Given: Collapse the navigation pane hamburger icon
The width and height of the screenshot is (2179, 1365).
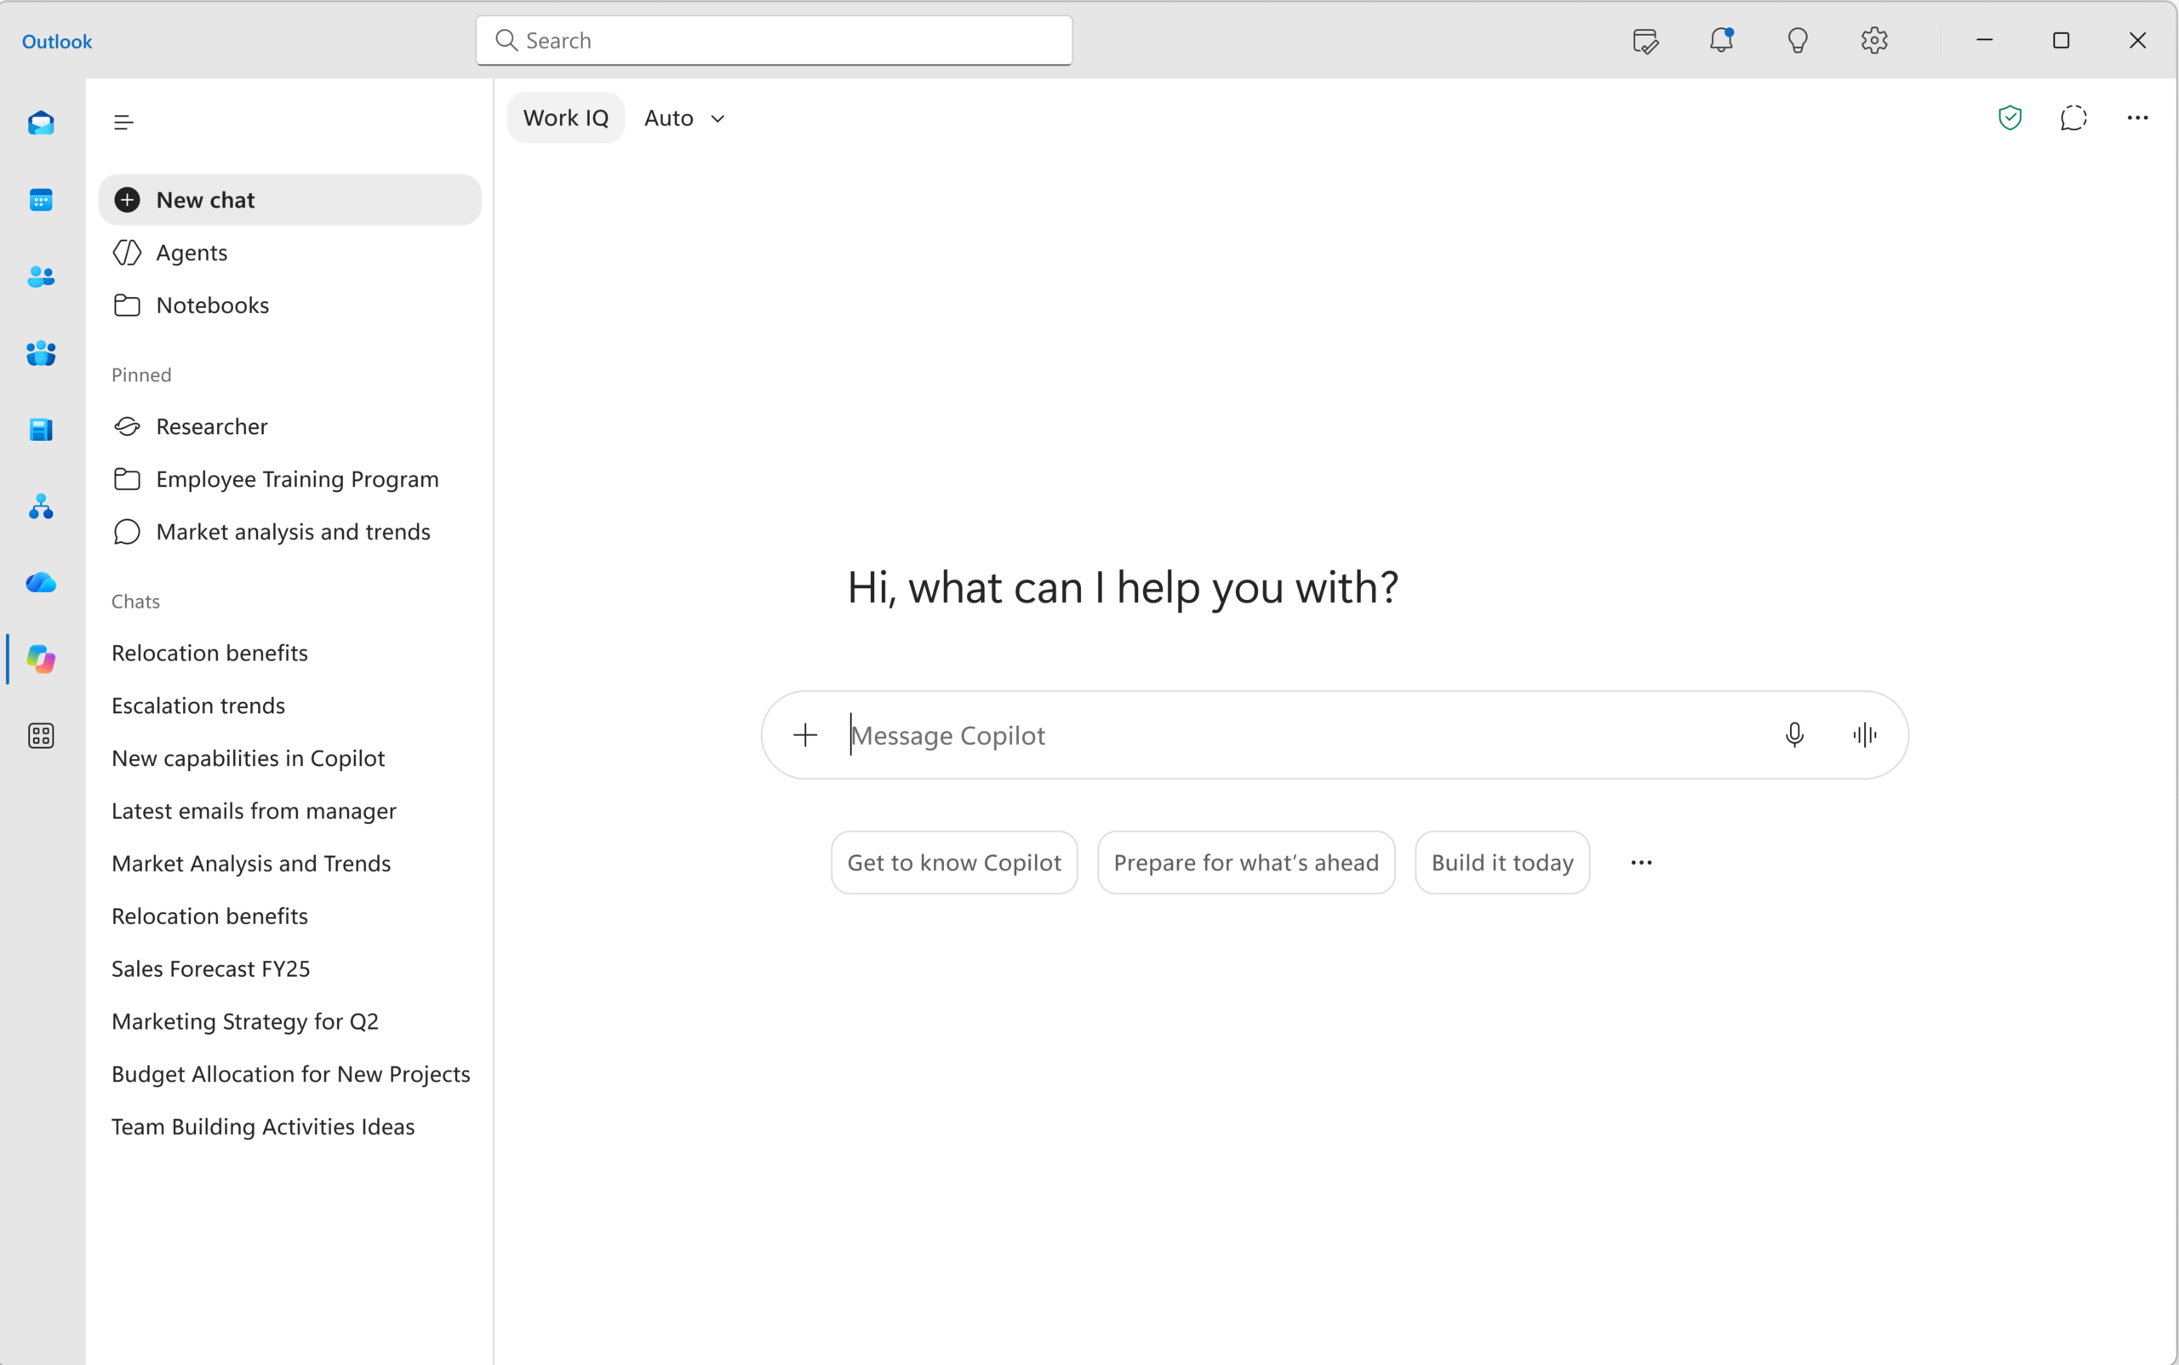Looking at the screenshot, I should click(123, 122).
